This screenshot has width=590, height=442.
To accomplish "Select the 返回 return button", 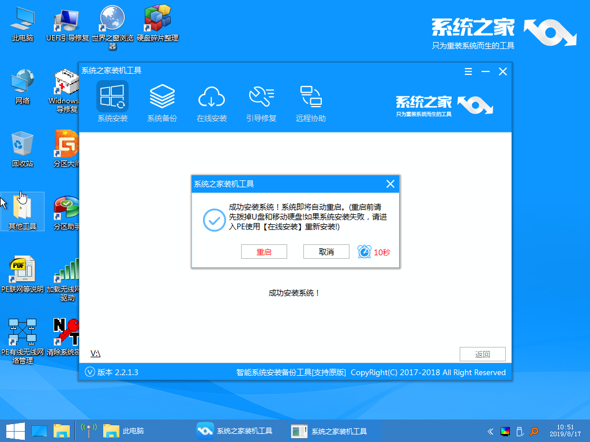I will tap(482, 354).
